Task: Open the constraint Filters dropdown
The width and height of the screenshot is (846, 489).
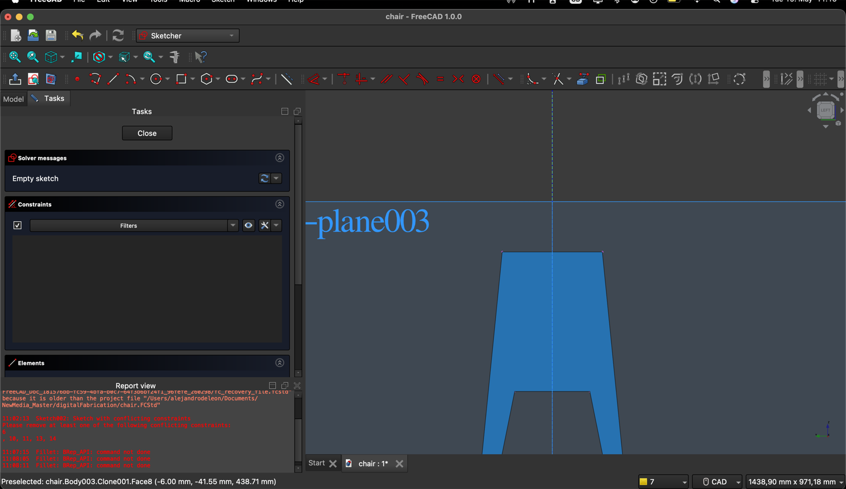Action: pos(134,225)
